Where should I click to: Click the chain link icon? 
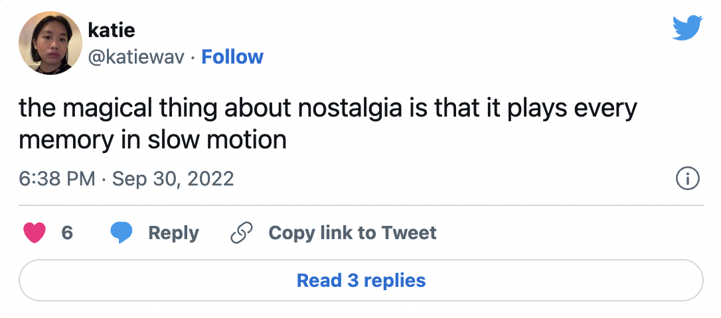tap(241, 233)
